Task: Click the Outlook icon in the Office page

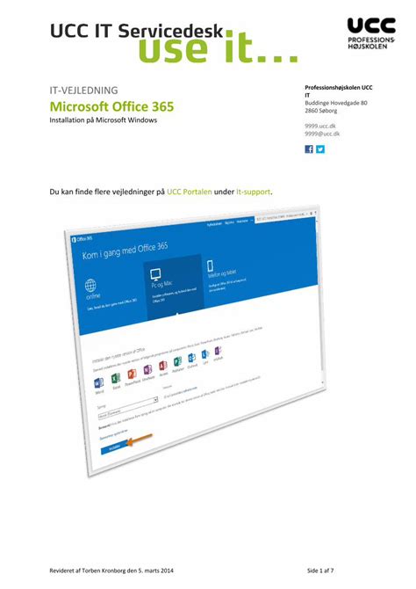Action: [x=191, y=358]
